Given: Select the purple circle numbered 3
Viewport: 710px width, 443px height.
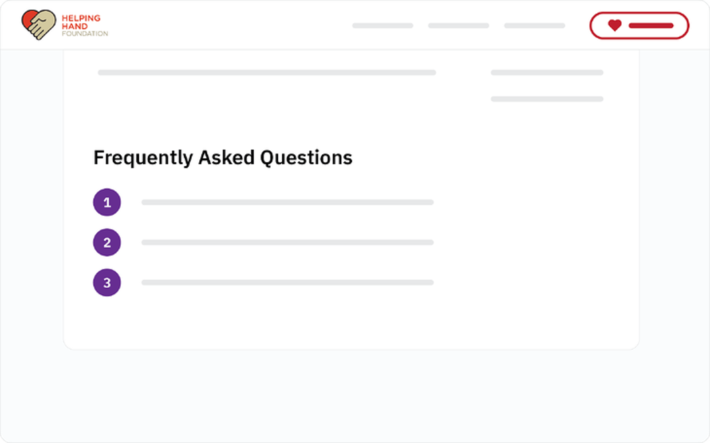Looking at the screenshot, I should 107,282.
